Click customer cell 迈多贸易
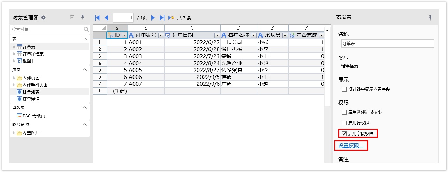This screenshot has height=172, width=448. click(x=239, y=70)
